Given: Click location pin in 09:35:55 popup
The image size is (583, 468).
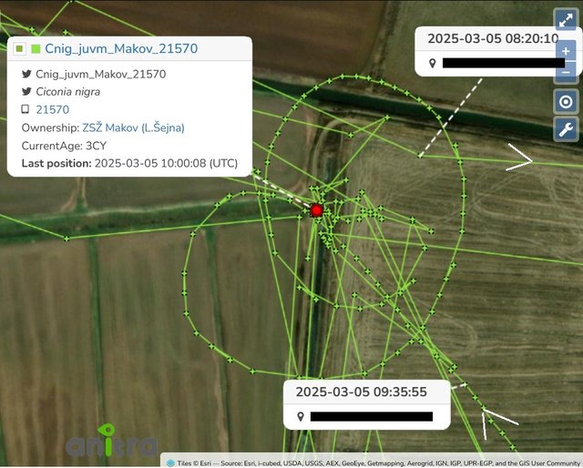Looking at the screenshot, I should (x=301, y=416).
